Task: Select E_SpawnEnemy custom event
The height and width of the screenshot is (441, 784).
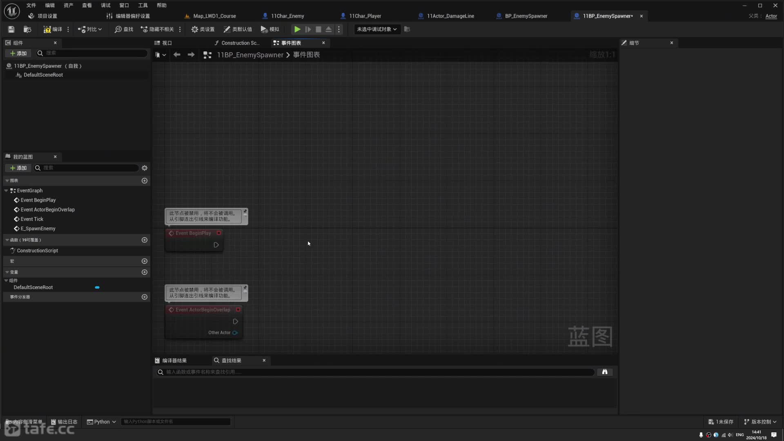Action: tap(38, 229)
